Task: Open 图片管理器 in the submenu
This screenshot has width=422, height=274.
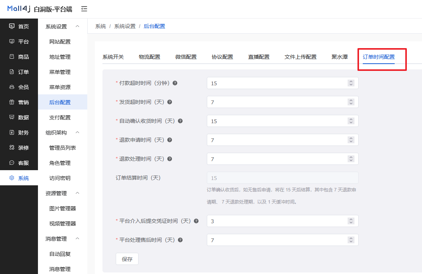Action: [63, 208]
